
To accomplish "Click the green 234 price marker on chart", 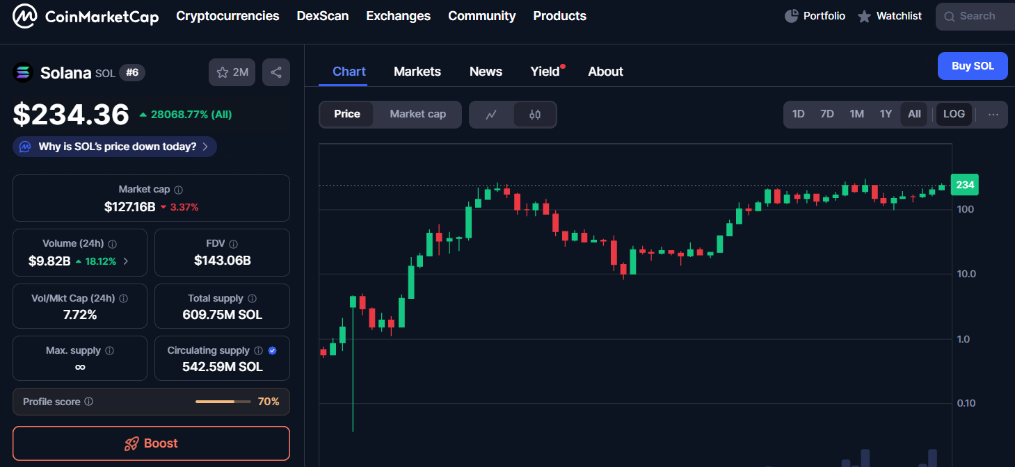I will point(965,185).
